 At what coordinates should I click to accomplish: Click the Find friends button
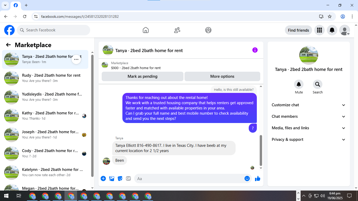point(299,30)
